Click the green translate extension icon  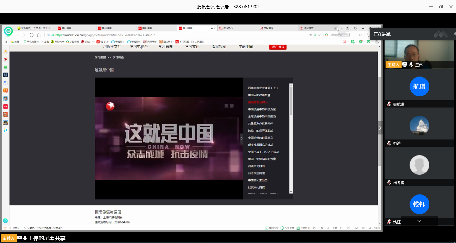(x=353, y=42)
